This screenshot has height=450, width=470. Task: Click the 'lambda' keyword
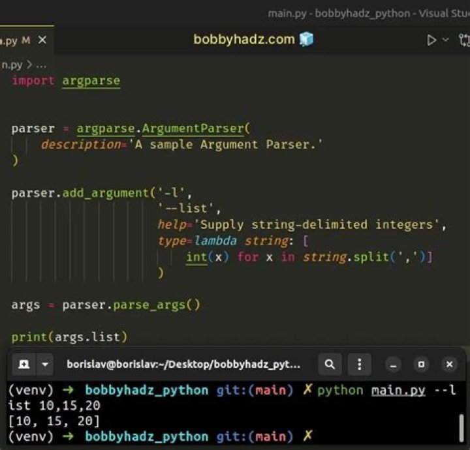tap(215, 241)
